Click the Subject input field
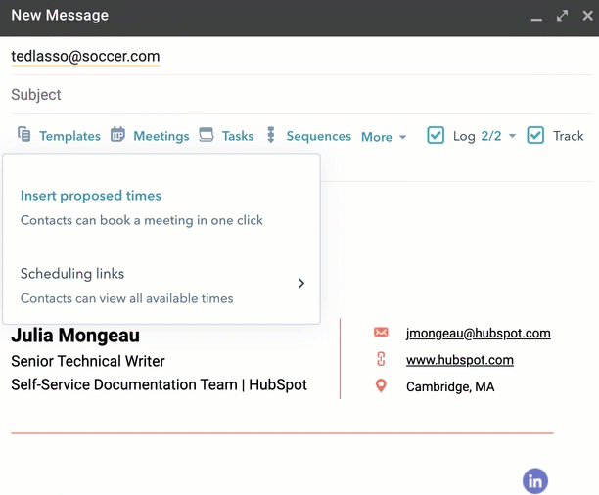 [x=294, y=95]
